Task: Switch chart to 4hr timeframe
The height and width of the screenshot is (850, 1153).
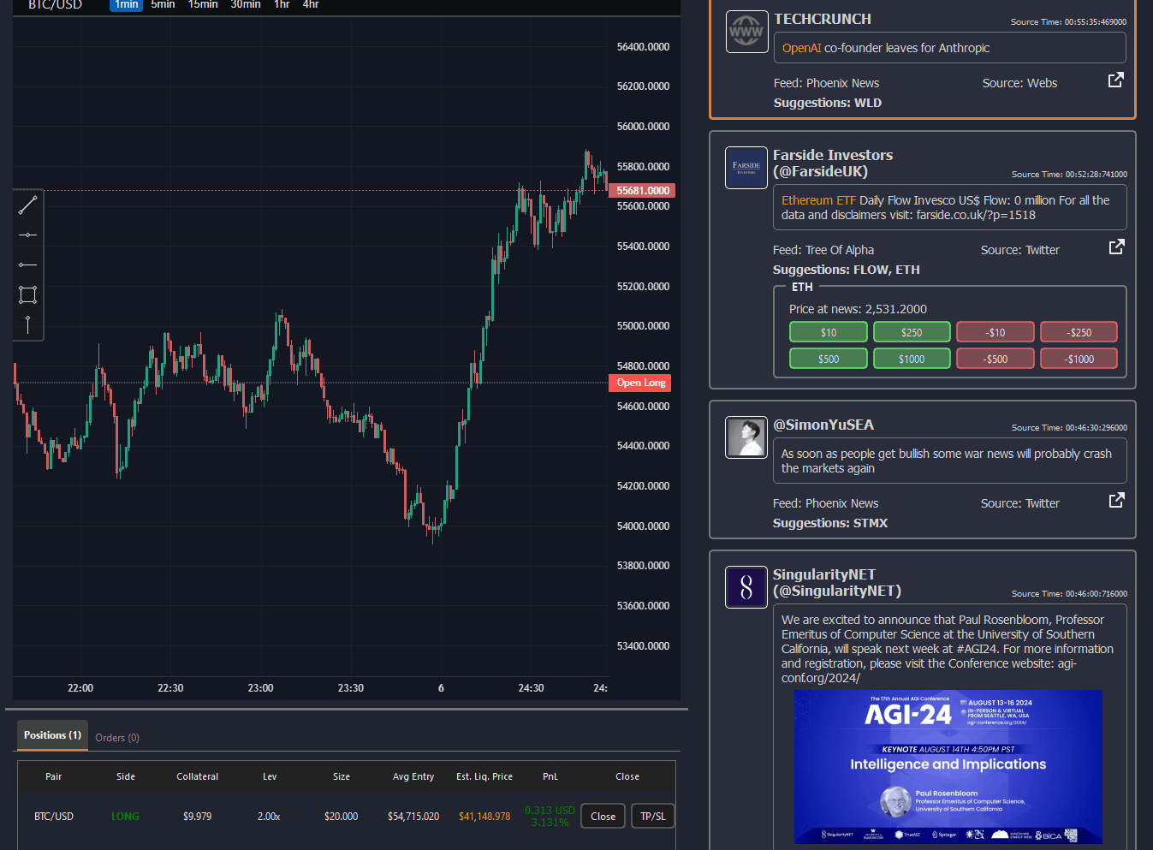Action: (311, 5)
